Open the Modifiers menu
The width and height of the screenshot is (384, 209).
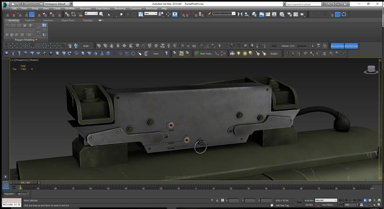click(x=70, y=8)
